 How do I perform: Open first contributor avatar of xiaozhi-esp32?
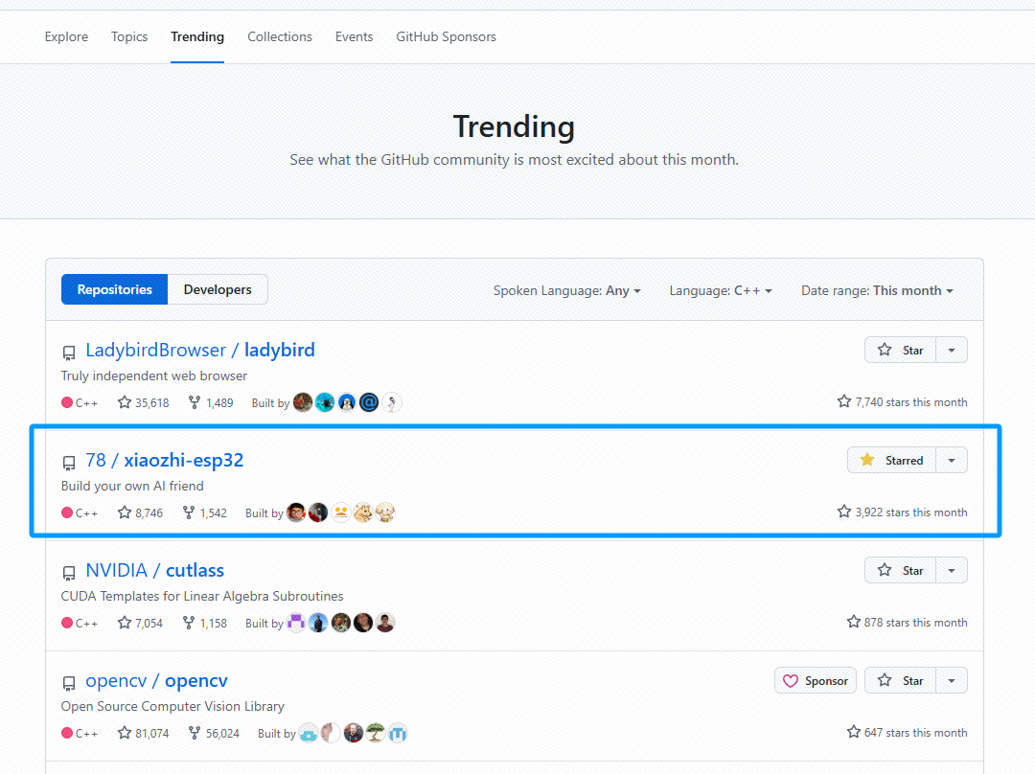(x=296, y=512)
